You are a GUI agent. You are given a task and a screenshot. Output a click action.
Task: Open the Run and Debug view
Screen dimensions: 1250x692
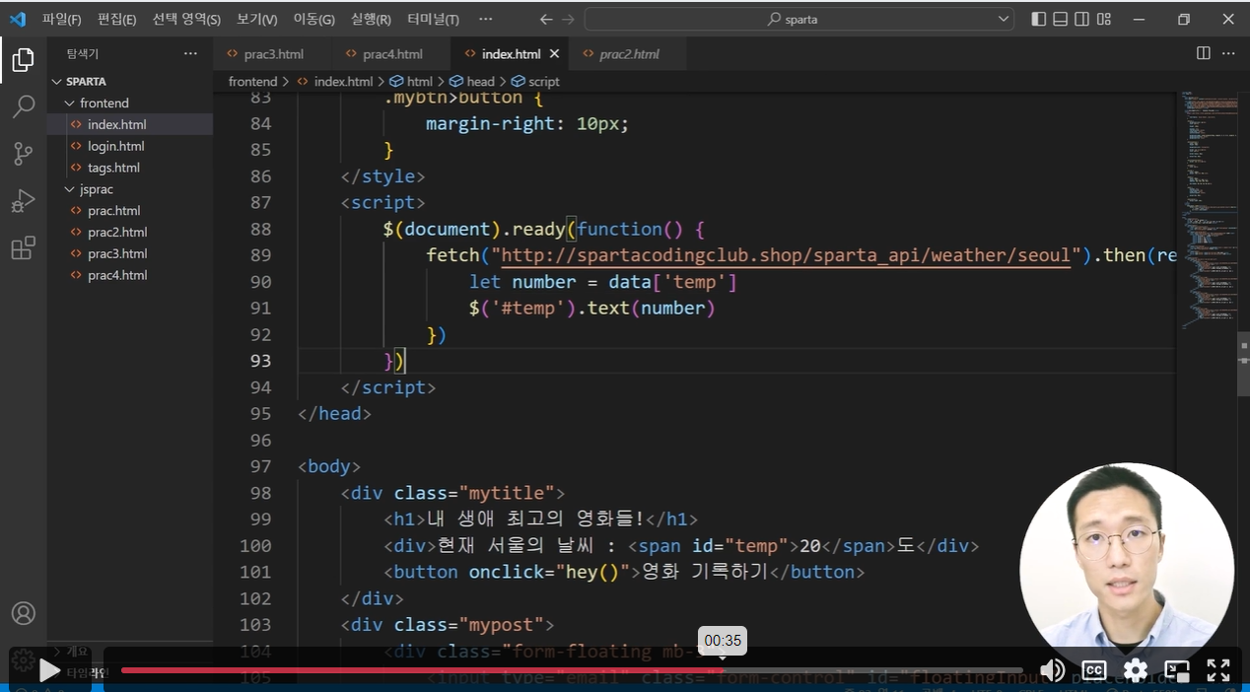(x=23, y=201)
